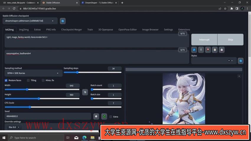This screenshot has height=141, width=251.
Task: Open the Windows Start menu
Action: coord(4,138)
